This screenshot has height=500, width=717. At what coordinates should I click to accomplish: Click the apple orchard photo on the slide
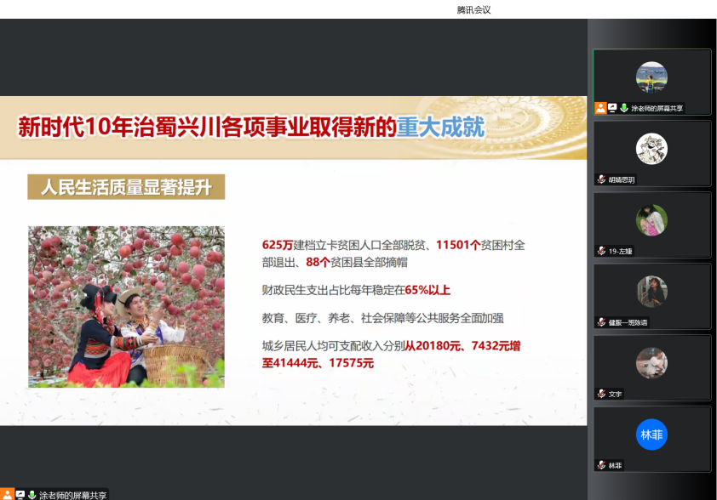click(x=126, y=306)
